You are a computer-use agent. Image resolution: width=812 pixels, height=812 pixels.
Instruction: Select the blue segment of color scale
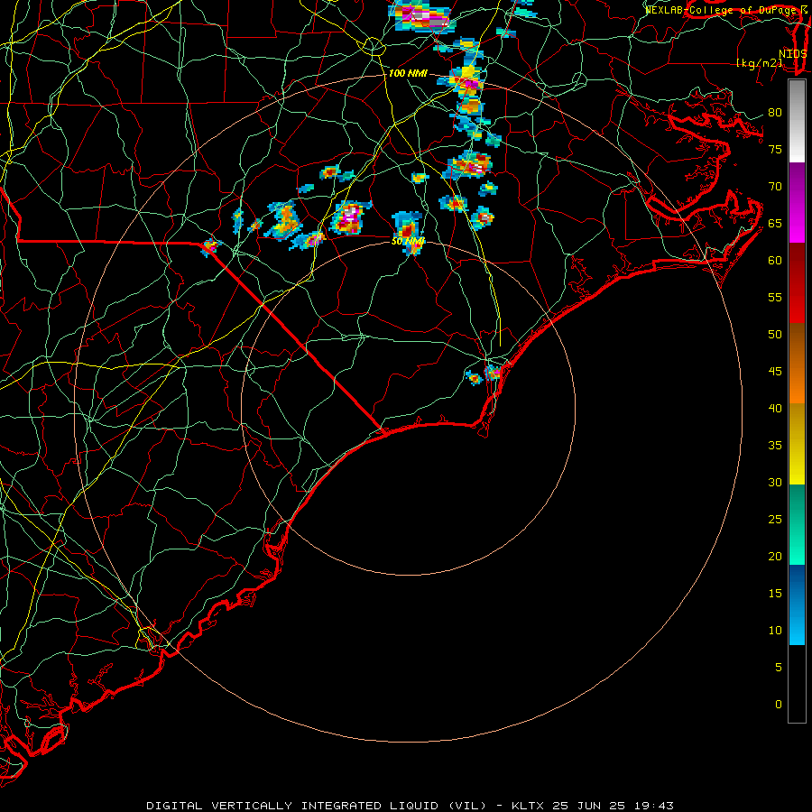[x=797, y=604]
